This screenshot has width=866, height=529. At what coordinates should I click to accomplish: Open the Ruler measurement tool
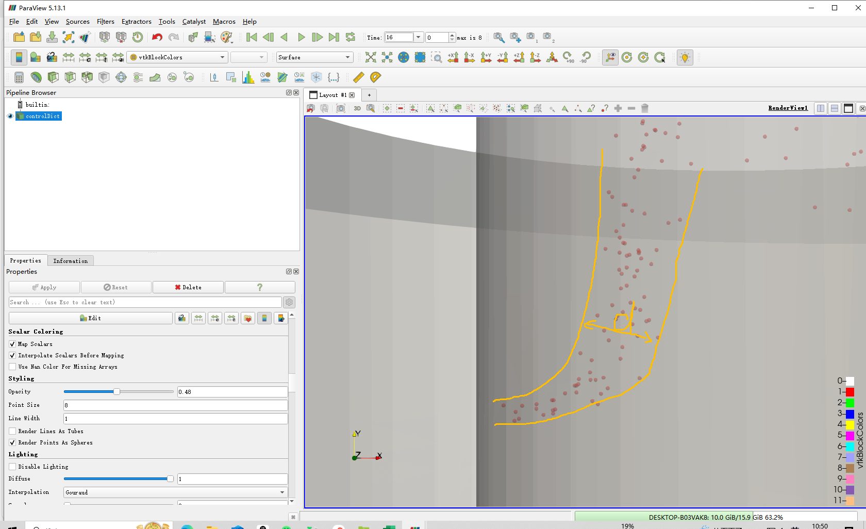pyautogui.click(x=359, y=77)
